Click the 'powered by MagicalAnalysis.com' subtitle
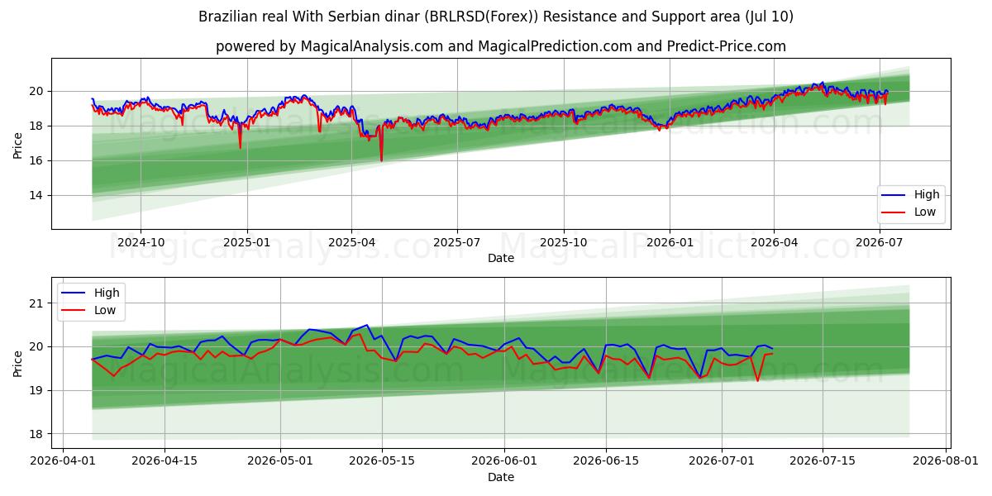The height and width of the screenshot is (496, 992). click(x=501, y=46)
